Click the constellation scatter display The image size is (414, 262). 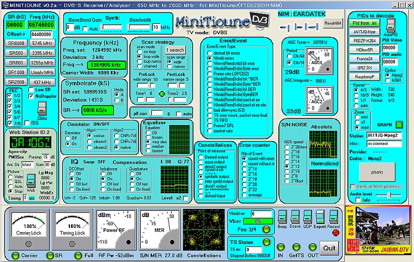point(203,230)
